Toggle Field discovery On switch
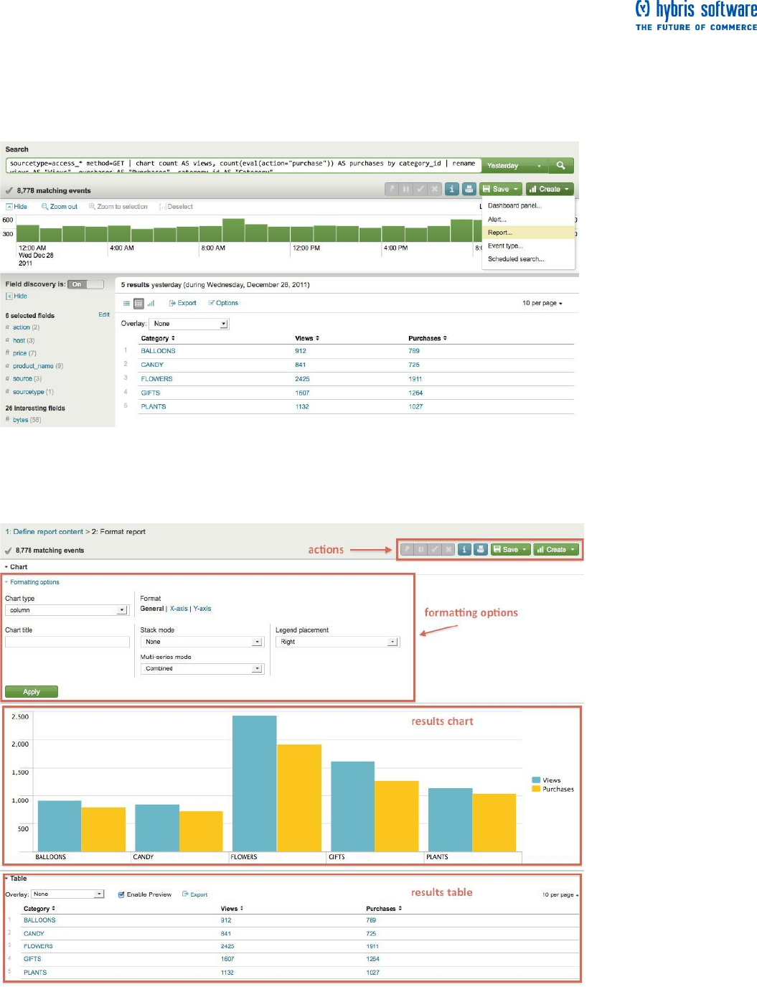This screenshot has width=757, height=987. click(x=85, y=284)
